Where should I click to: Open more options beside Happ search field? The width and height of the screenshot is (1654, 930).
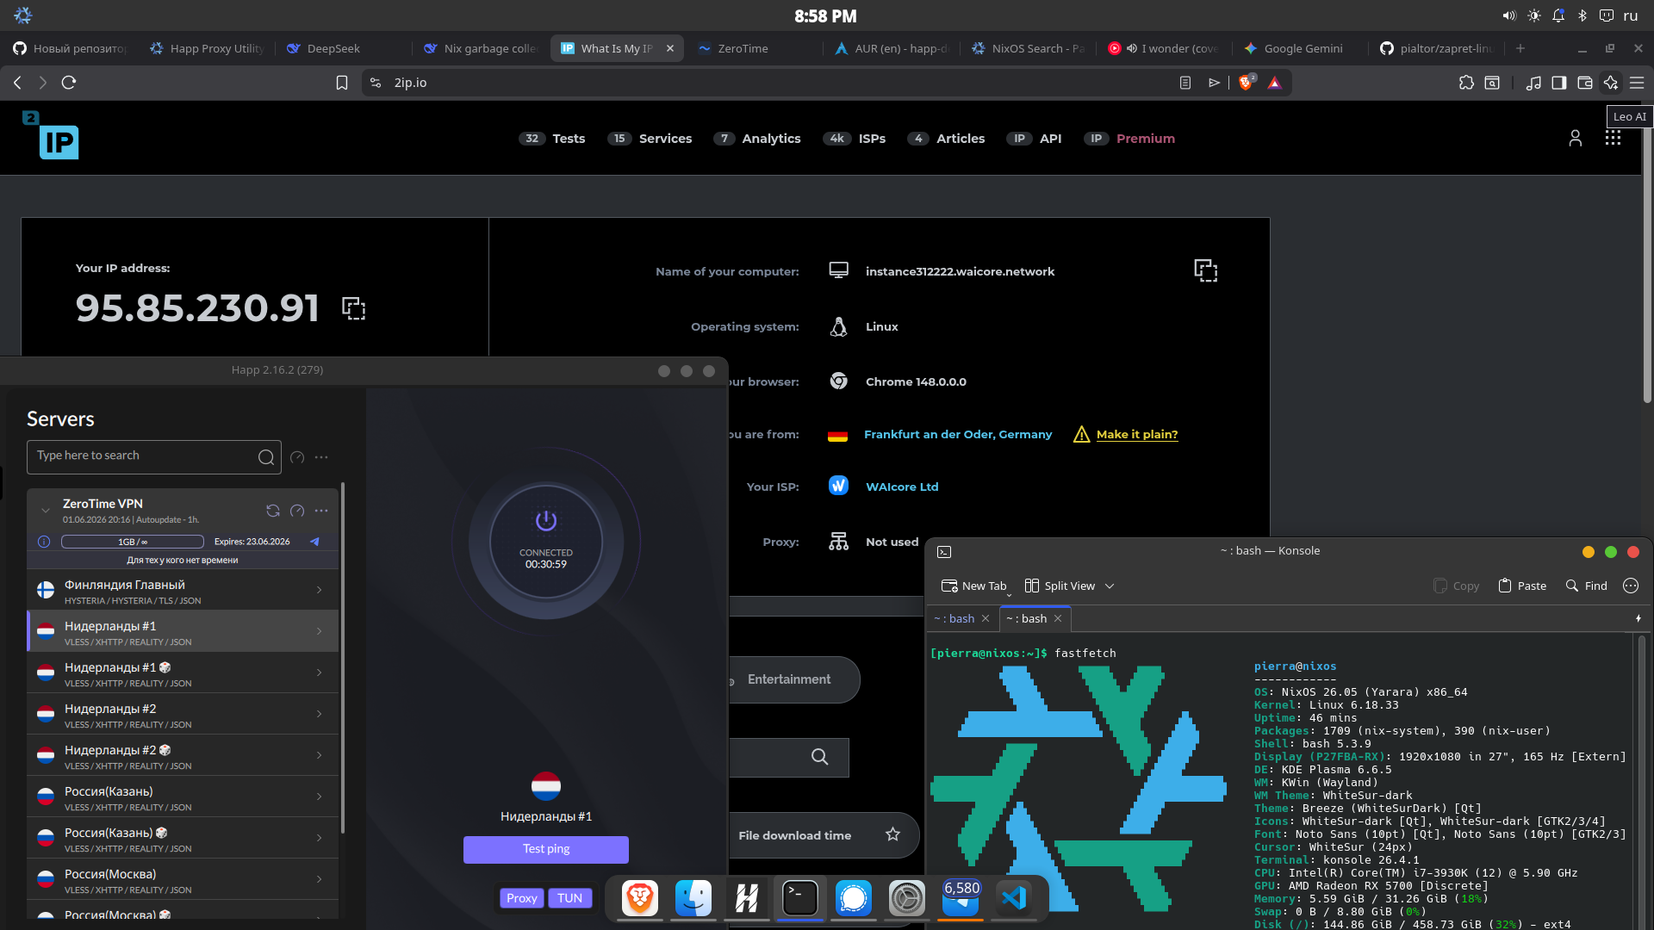click(321, 457)
